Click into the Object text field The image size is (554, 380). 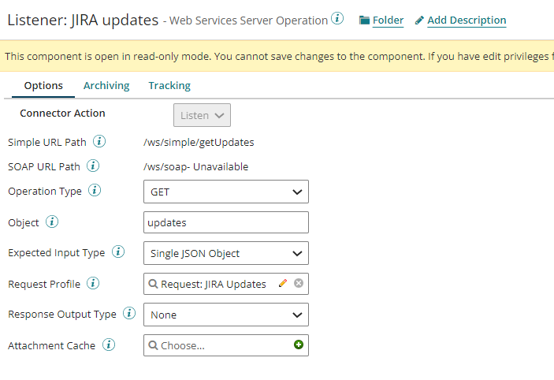pyautogui.click(x=225, y=222)
